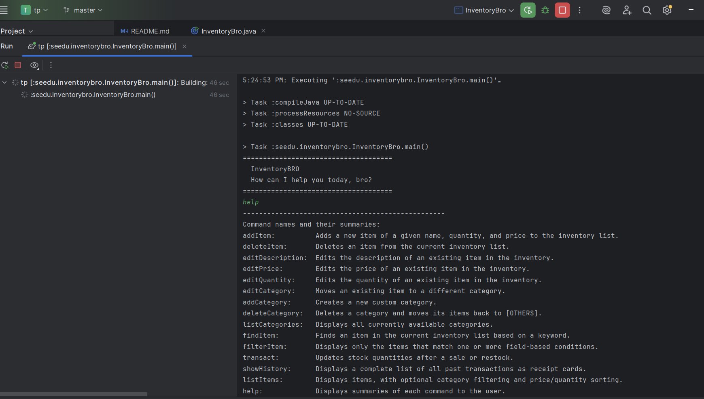Switch to InventoryBro.java editor tab
Viewport: 704px width, 399px height.
224,31
